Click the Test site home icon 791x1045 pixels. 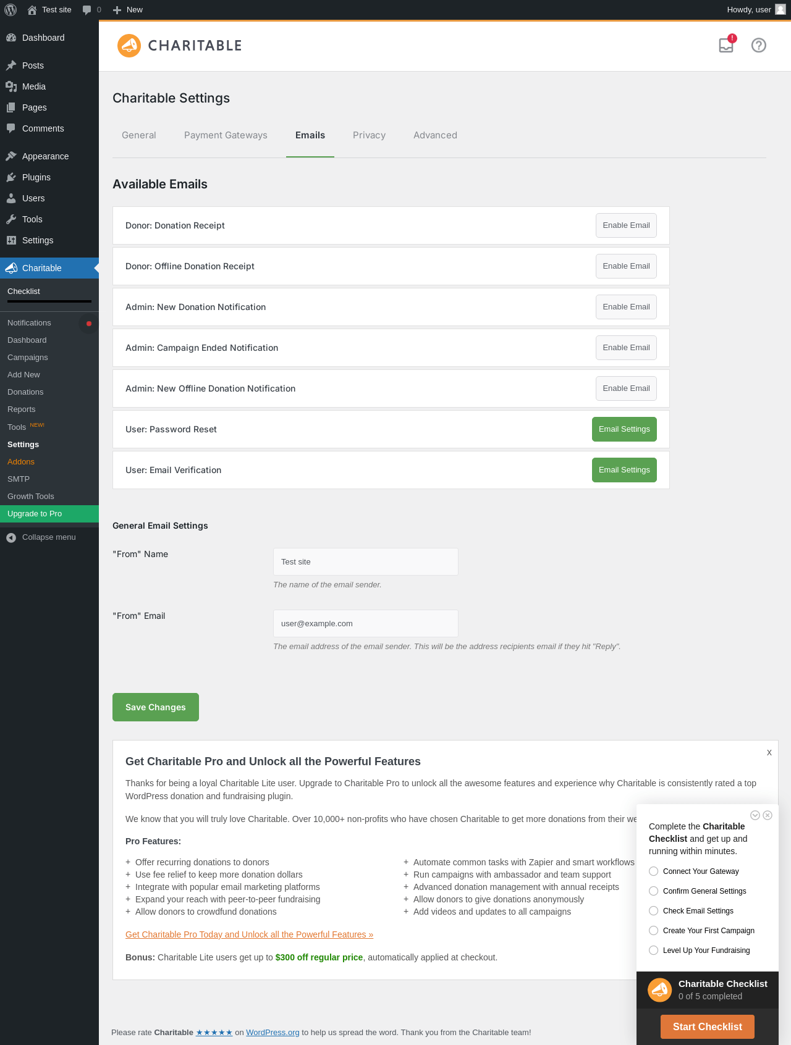point(32,10)
